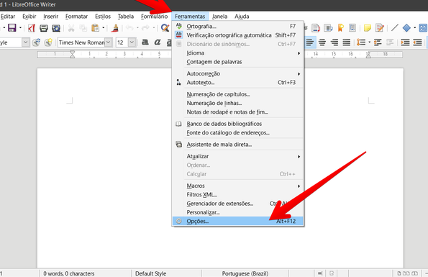Click the Redo arrow icon

coord(145,28)
